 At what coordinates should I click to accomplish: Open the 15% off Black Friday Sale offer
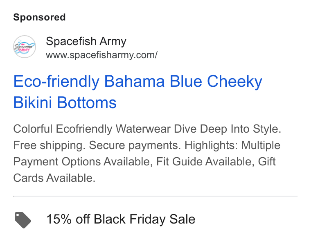[121, 219]
